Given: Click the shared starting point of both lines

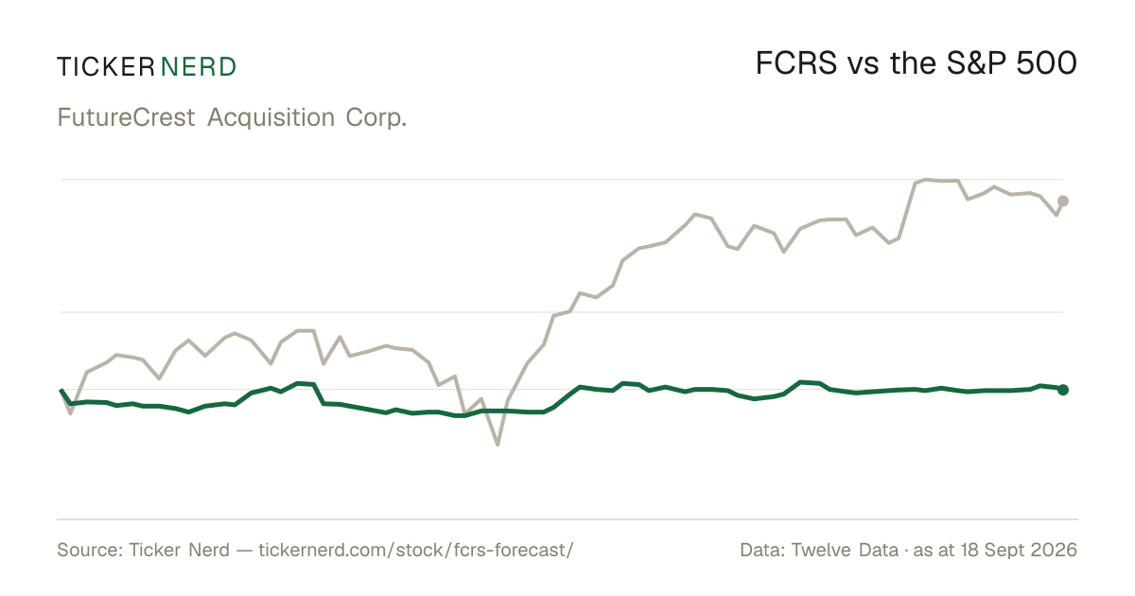Looking at the screenshot, I should pos(61,390).
